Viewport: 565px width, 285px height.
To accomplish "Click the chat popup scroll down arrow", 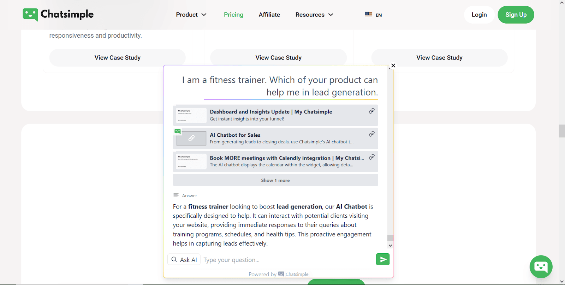I will [390, 246].
